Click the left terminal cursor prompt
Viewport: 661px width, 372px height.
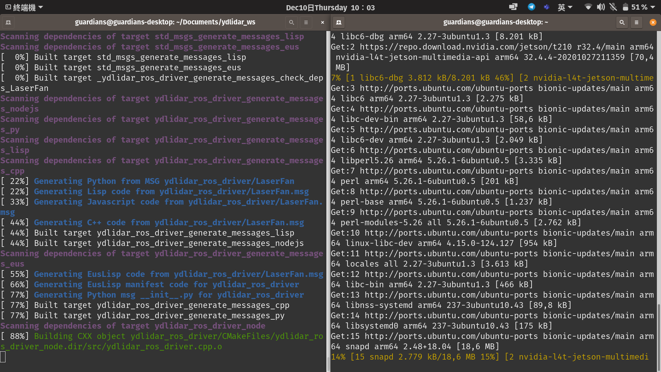click(x=3, y=357)
